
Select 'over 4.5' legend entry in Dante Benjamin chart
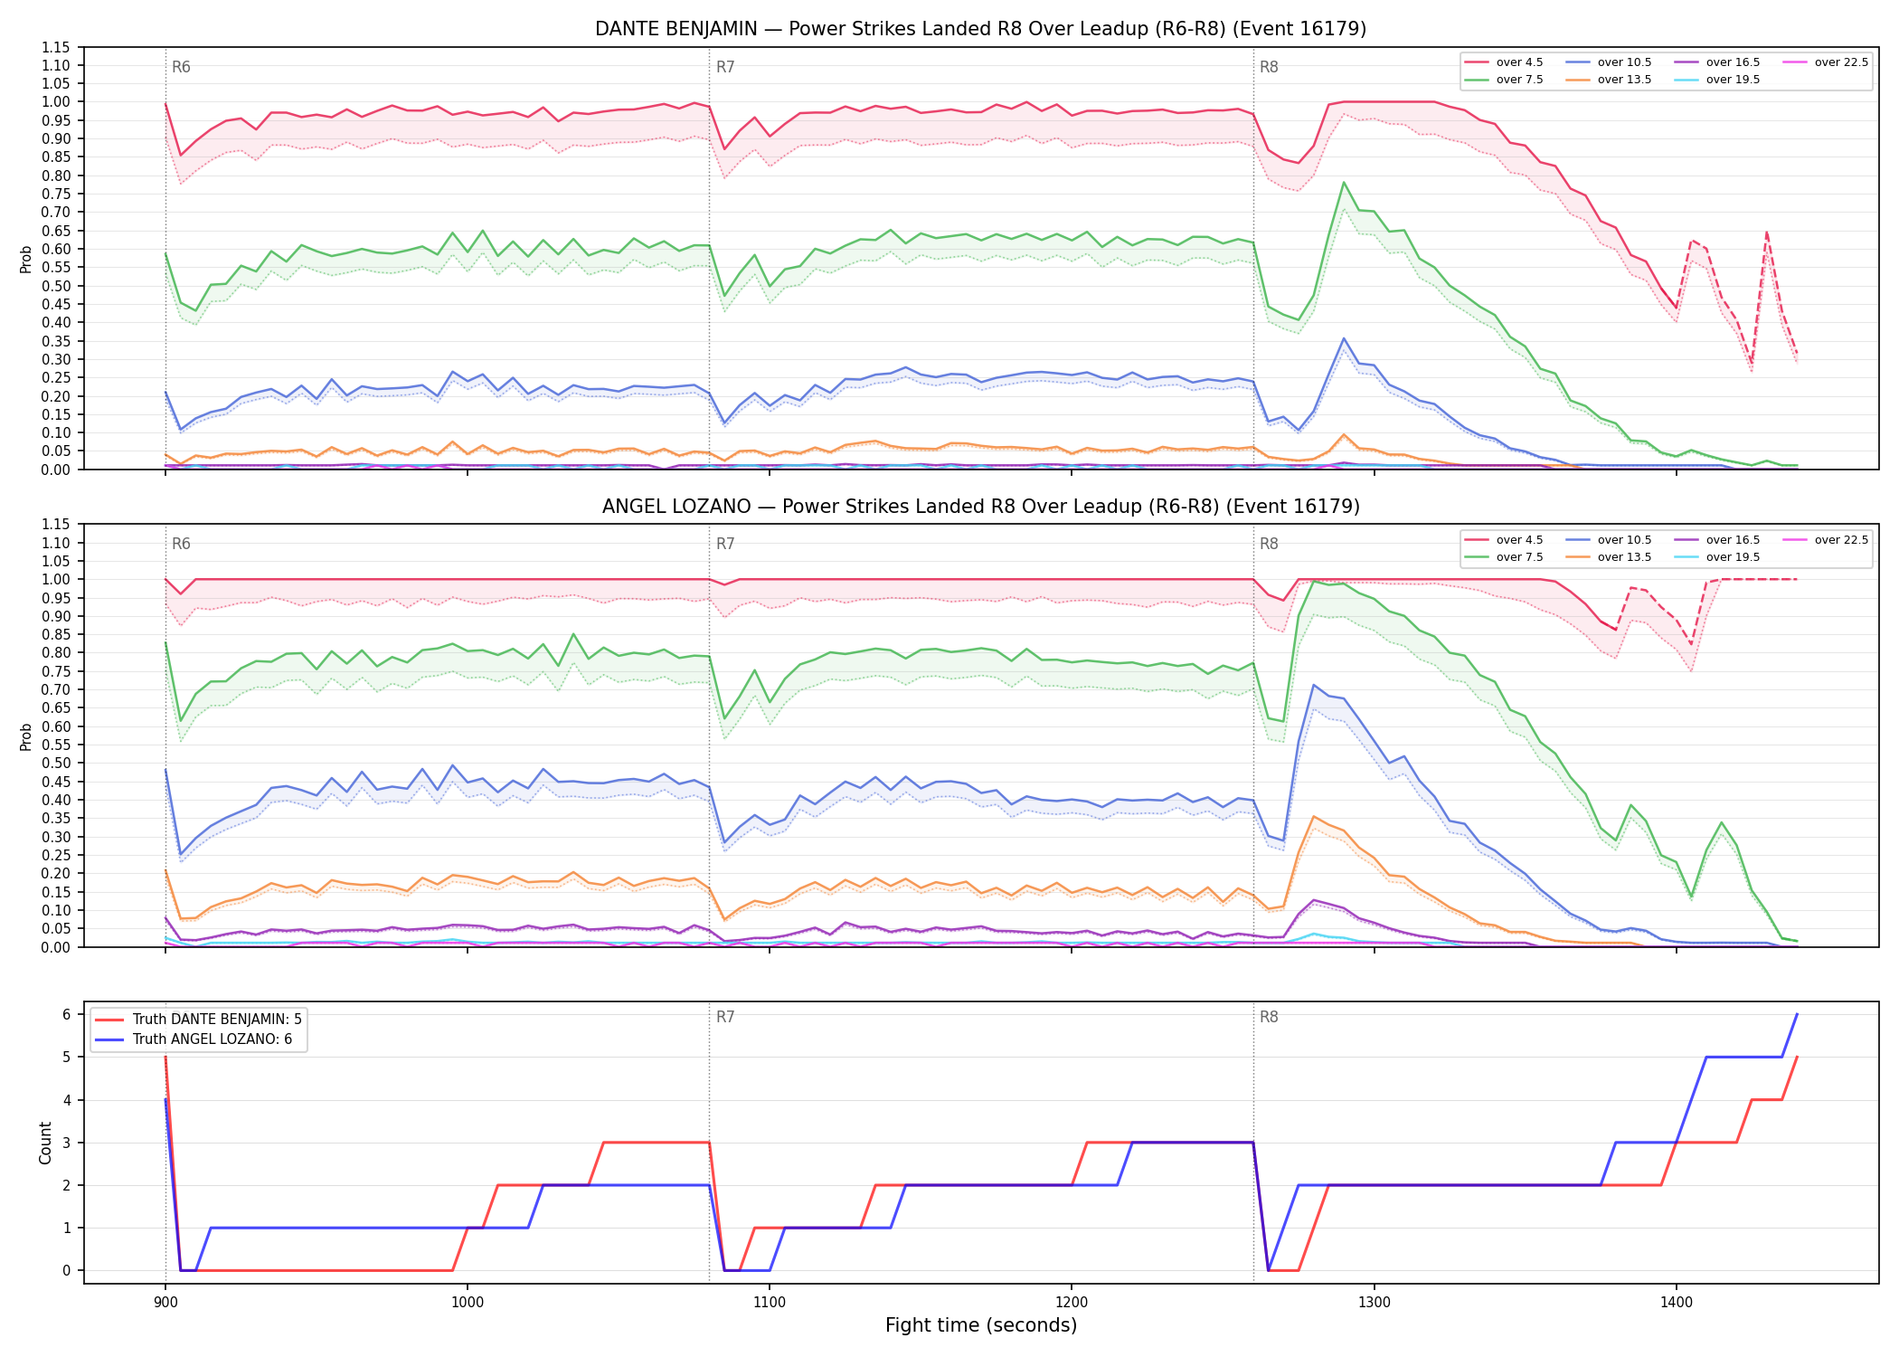coord(1504,62)
